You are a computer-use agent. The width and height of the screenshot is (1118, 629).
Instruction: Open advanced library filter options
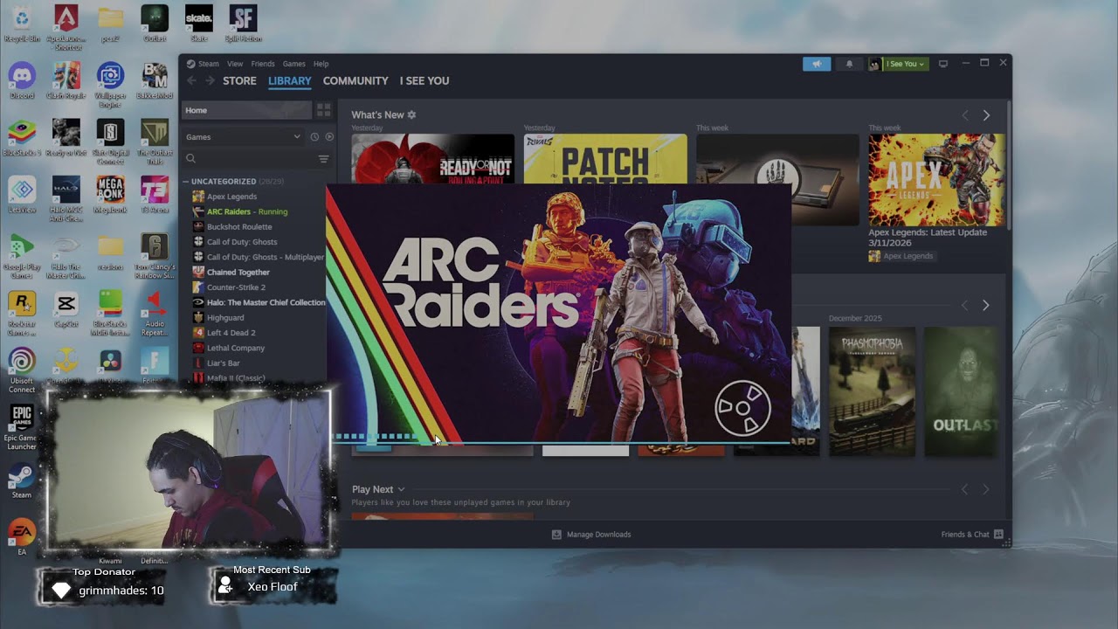coord(323,159)
